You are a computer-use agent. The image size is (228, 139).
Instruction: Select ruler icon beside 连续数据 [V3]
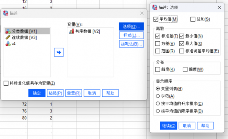pyautogui.click(x=8, y=37)
